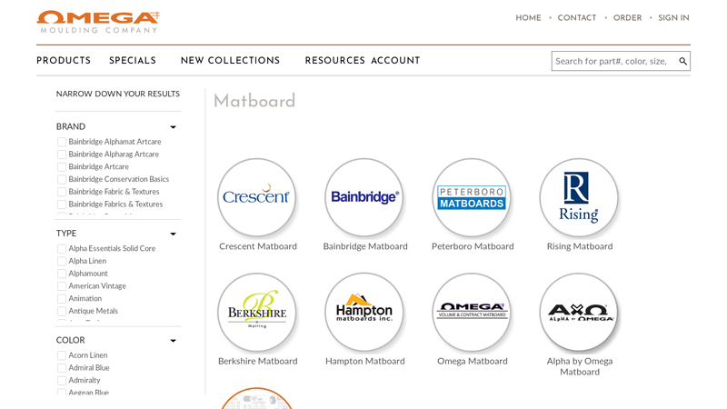Select the Alpha by Omega logo icon
Screen dimensions: 727x409
[x=578, y=312]
